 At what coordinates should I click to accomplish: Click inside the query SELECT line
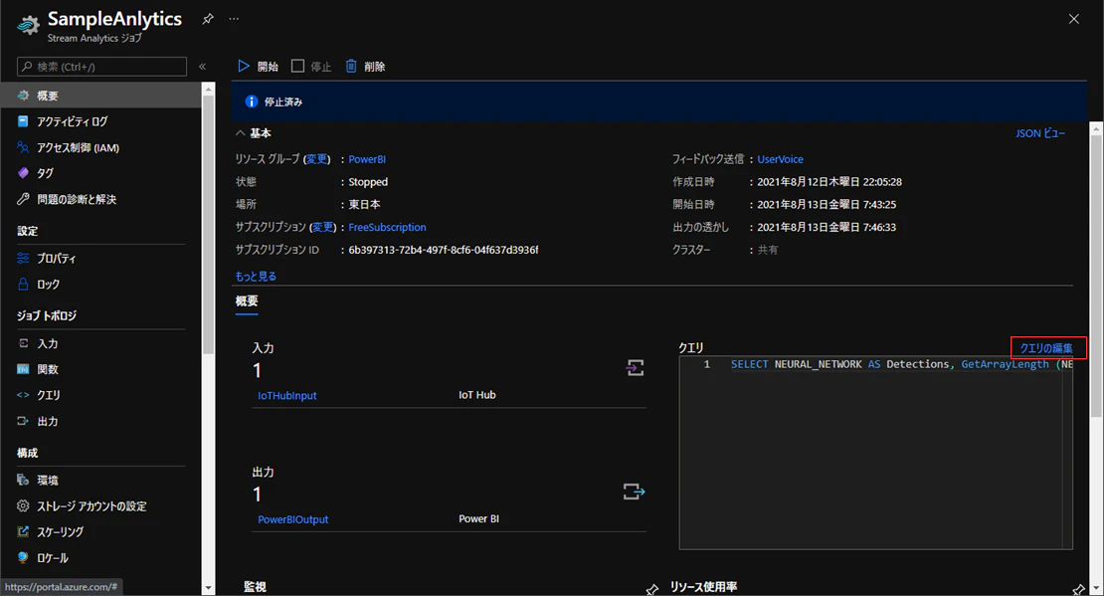coord(901,364)
